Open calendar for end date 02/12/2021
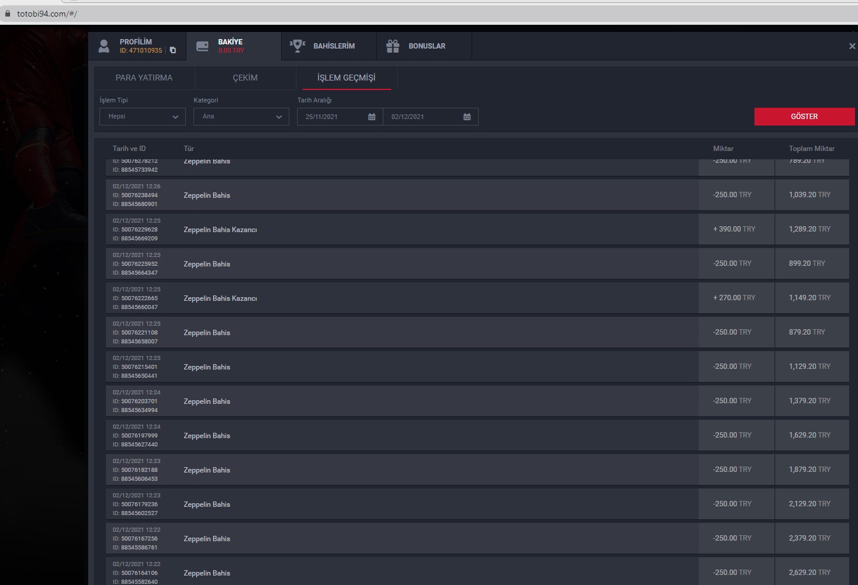 [467, 117]
